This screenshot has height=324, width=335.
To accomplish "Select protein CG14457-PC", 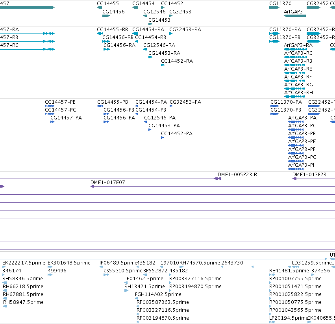I will click(60, 110).
